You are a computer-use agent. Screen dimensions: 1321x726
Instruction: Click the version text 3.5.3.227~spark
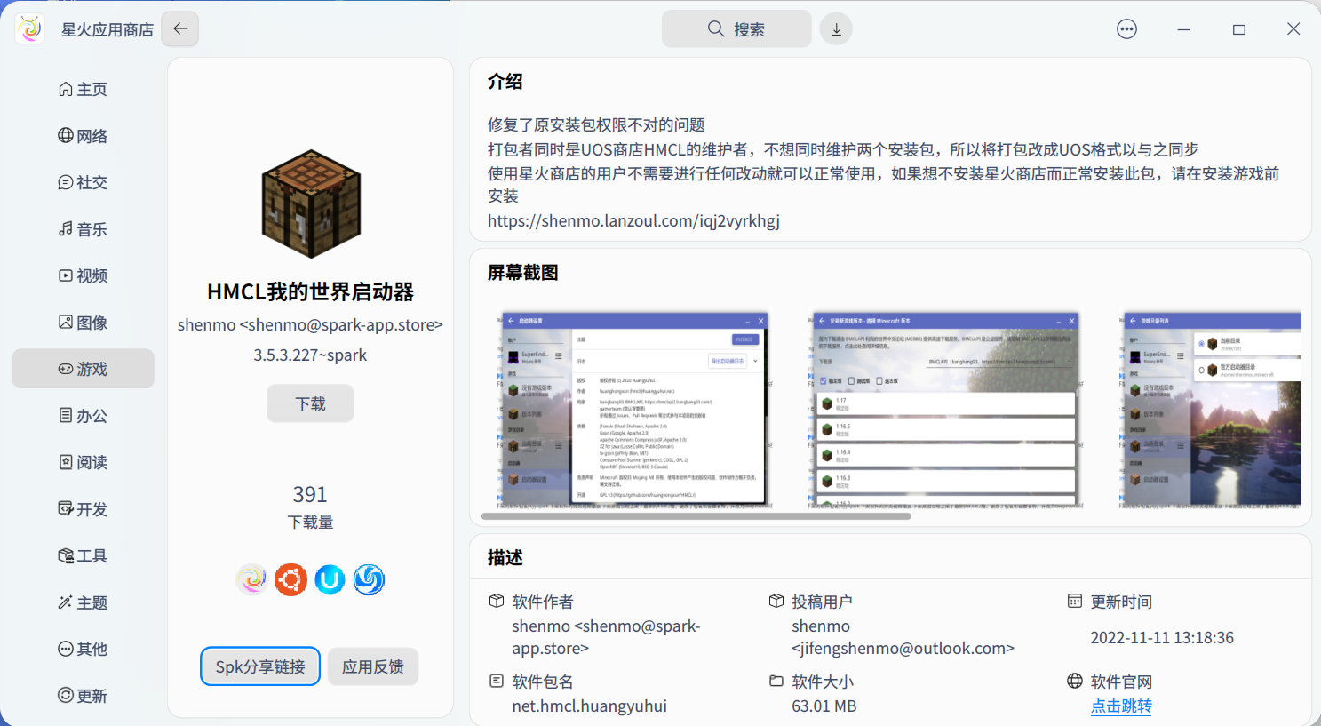pyautogui.click(x=310, y=355)
